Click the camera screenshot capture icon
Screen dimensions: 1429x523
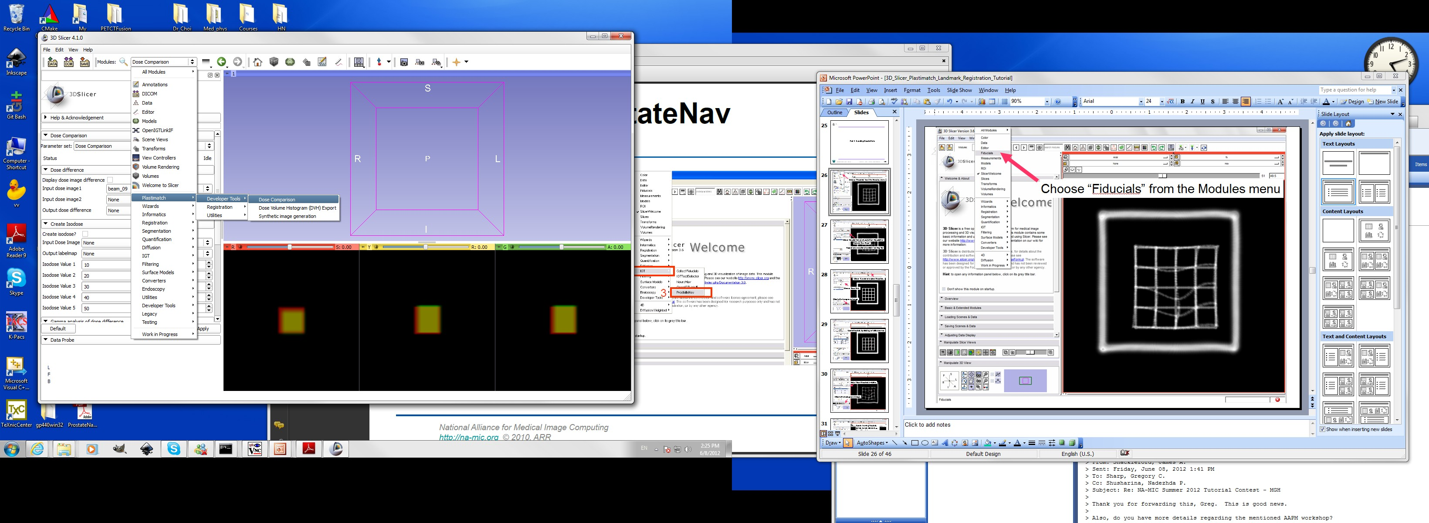coord(404,62)
